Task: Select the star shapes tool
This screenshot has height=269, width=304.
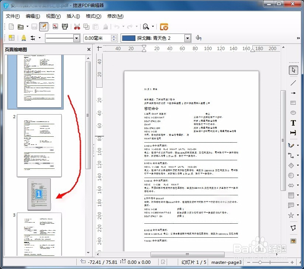Action: pyautogui.click(x=291, y=215)
